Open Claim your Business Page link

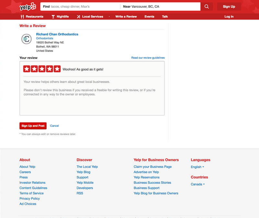[152, 167]
